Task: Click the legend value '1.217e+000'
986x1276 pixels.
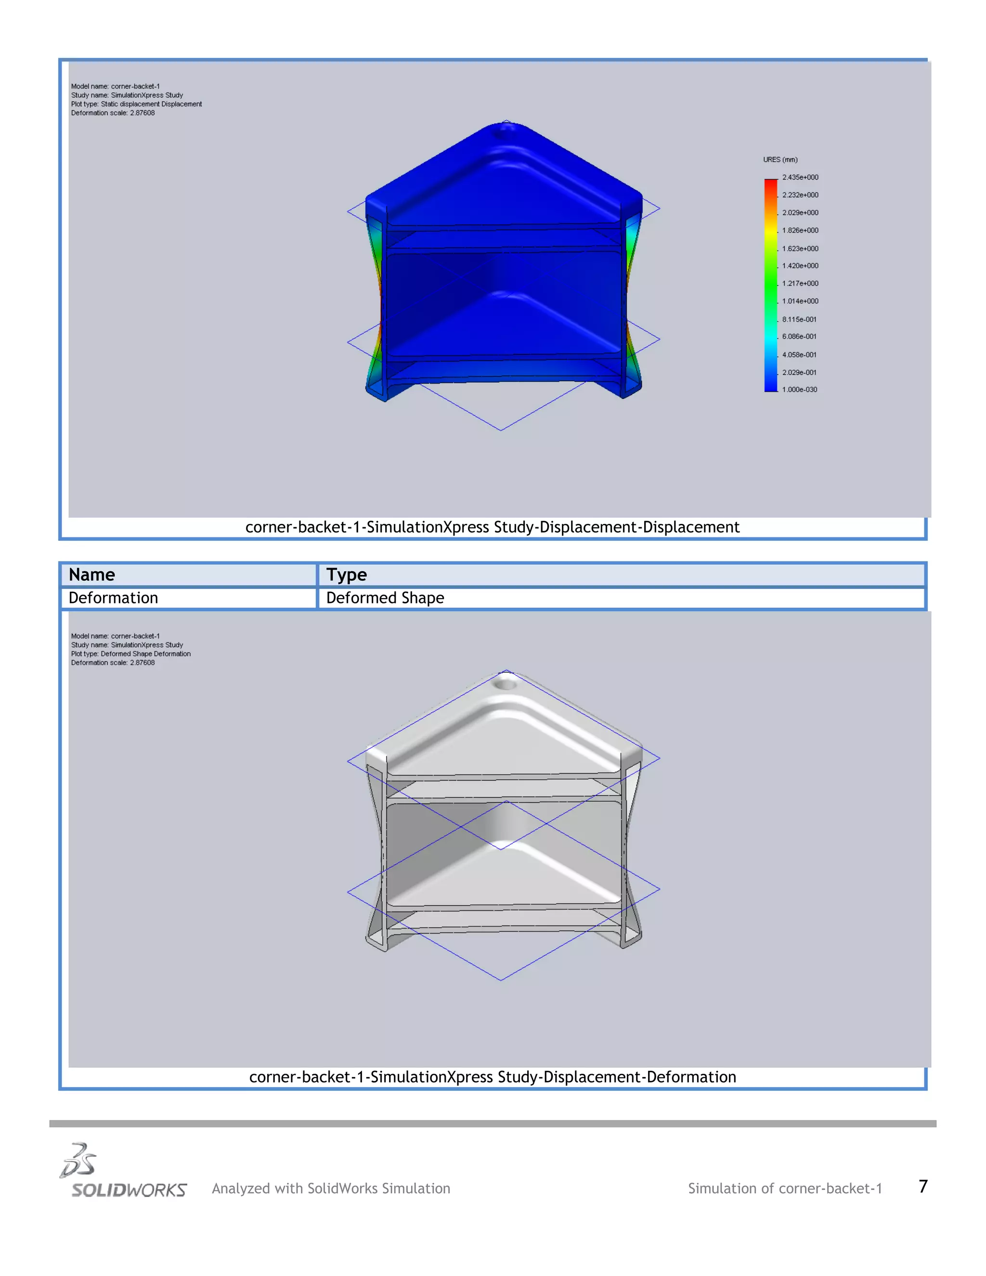Action: 800,283
